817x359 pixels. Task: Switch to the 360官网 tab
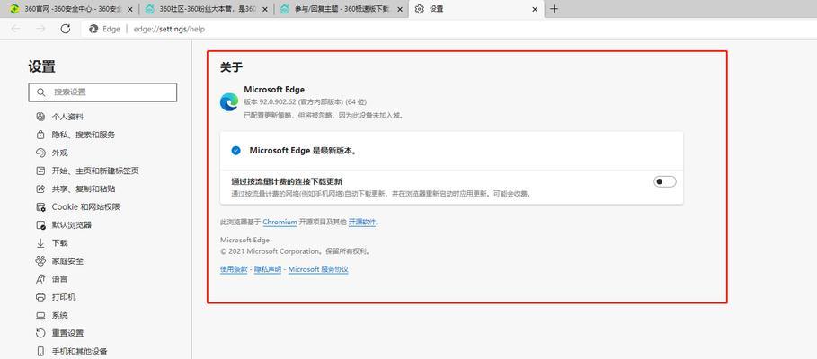pos(69,9)
